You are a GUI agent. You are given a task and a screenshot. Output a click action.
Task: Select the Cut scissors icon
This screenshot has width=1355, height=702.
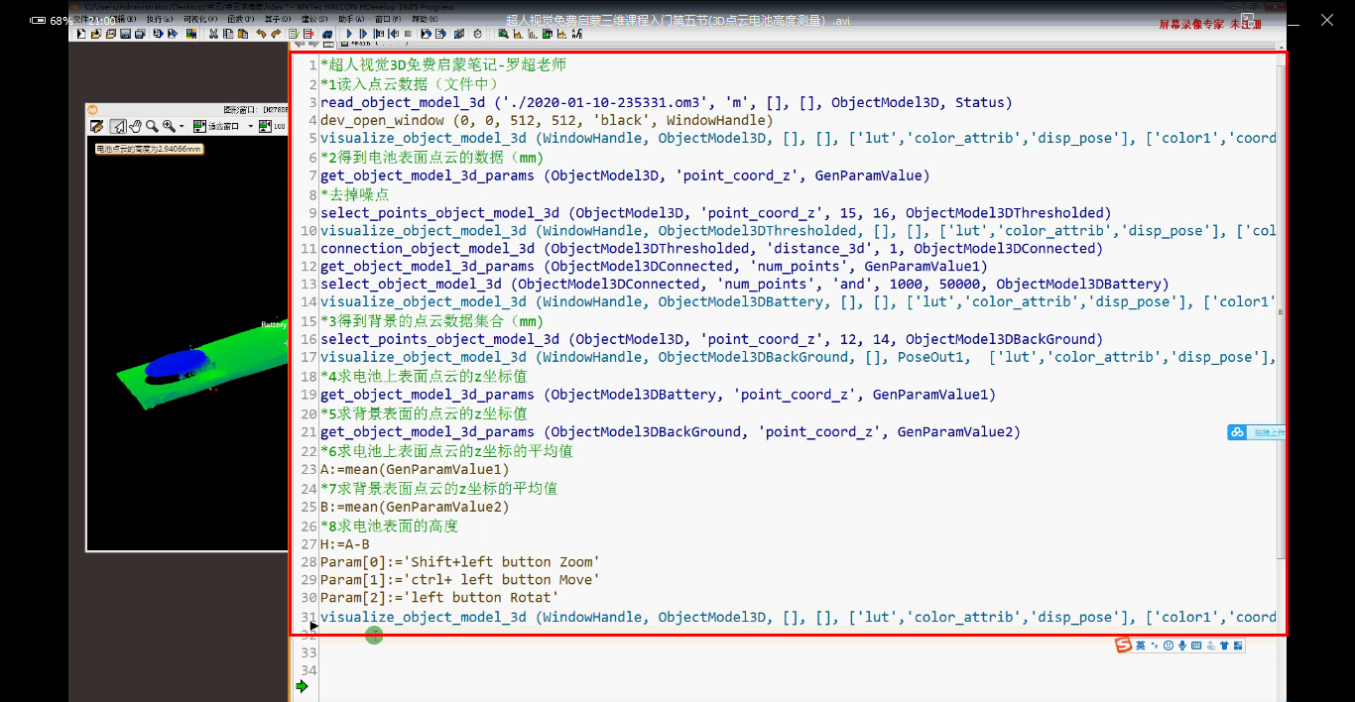click(x=213, y=34)
